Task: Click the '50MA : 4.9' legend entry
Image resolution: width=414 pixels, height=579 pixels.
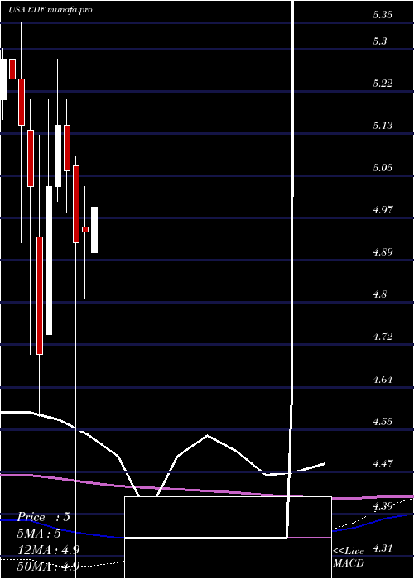Action: tap(48, 567)
